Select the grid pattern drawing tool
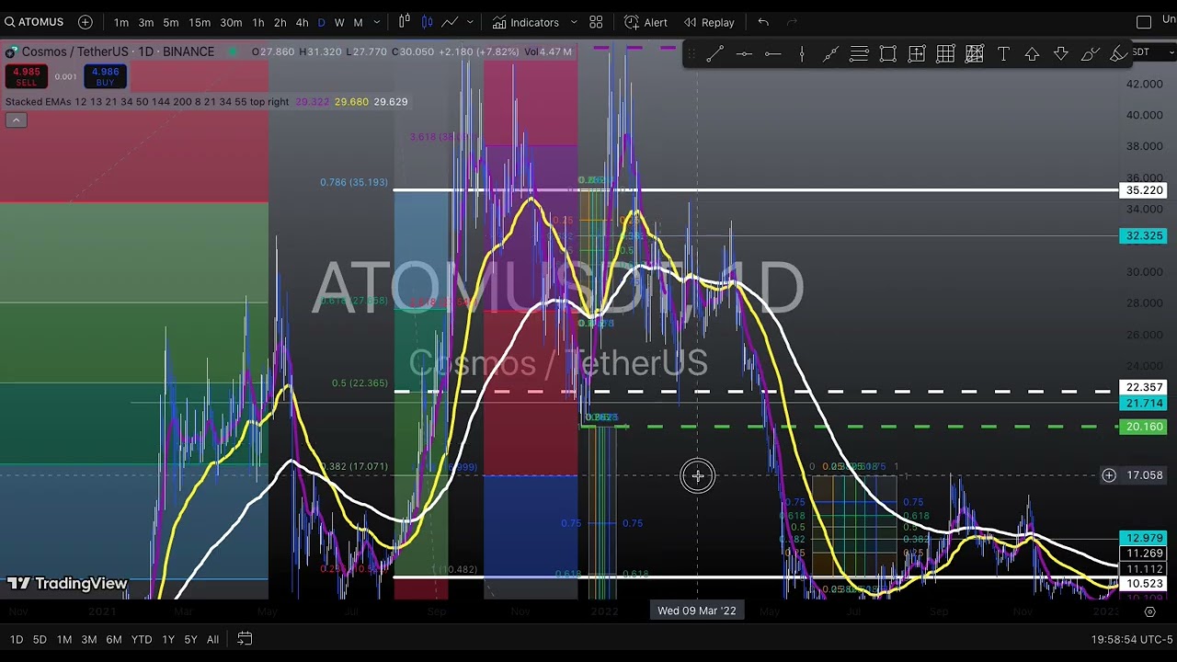 [945, 54]
